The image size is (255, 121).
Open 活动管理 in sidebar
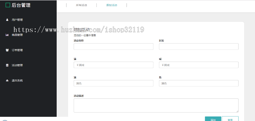click(17, 65)
